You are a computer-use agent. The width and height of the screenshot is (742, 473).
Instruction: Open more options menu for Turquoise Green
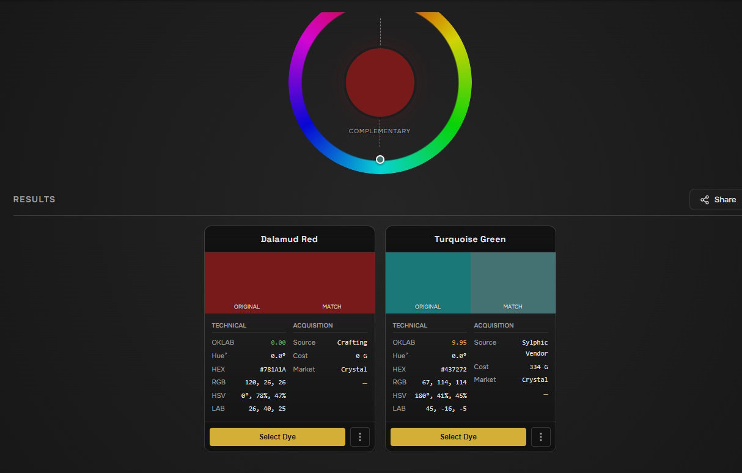pyautogui.click(x=541, y=437)
